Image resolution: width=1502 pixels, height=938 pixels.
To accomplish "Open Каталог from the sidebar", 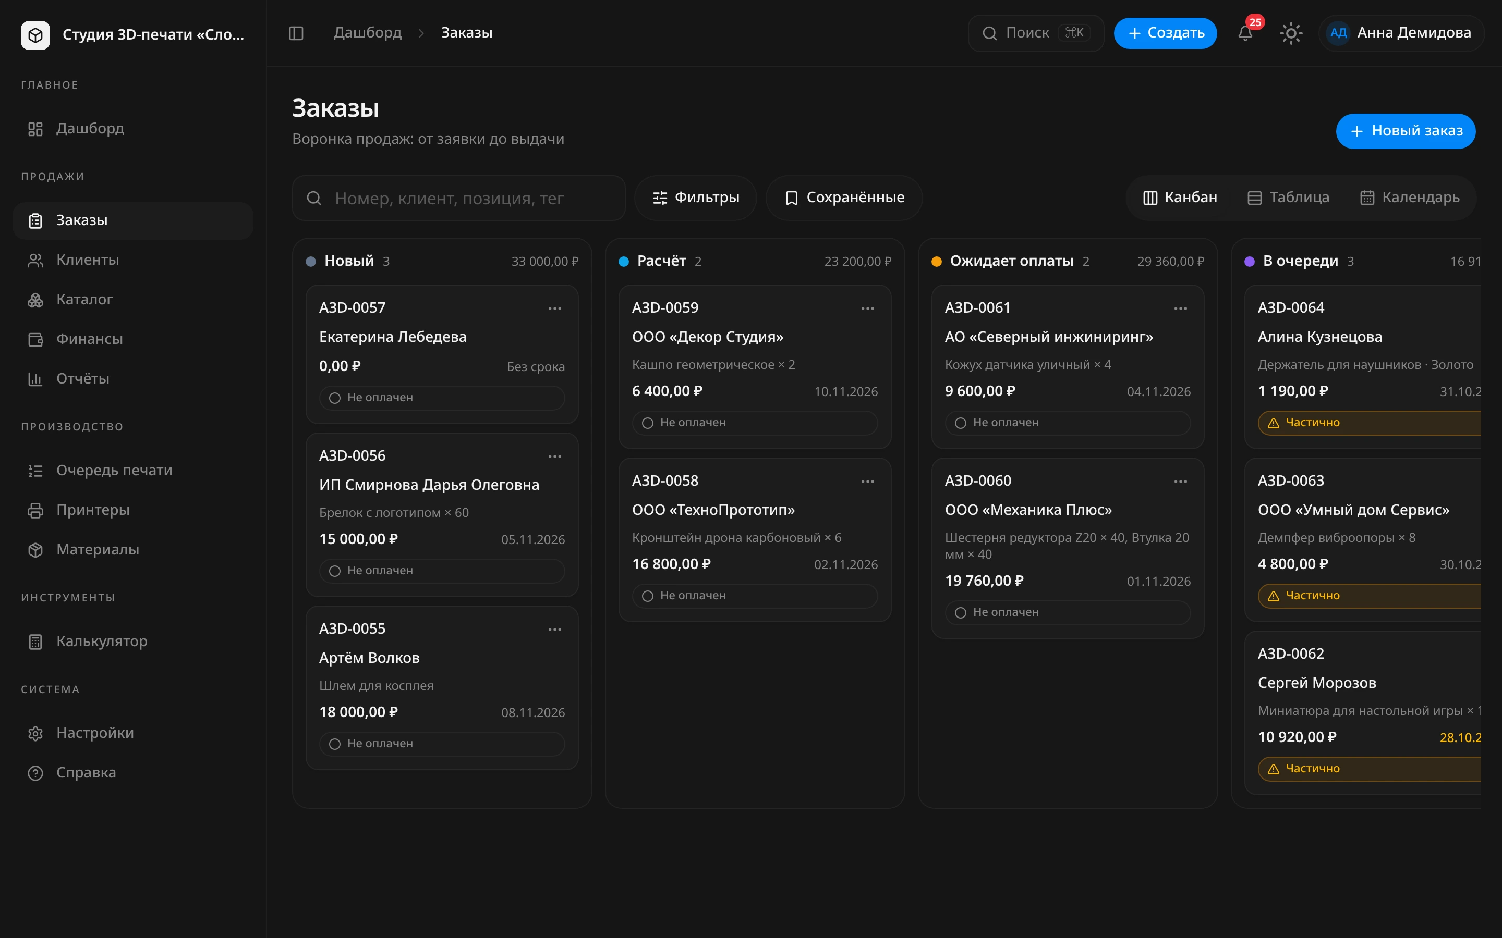I will 133,300.
